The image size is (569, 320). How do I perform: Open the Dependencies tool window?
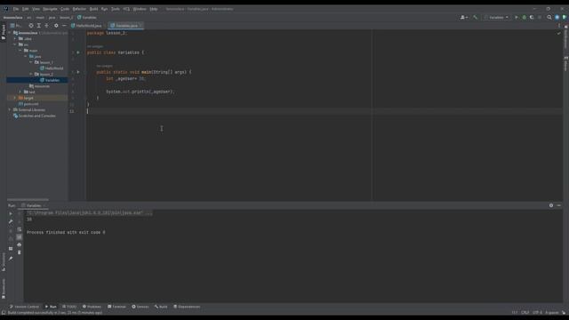(x=187, y=307)
